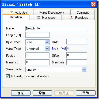Viewport: 99px width, 99px height.
Task: Toggle Automatic min-max calculation checkbox
Action: 8,76
